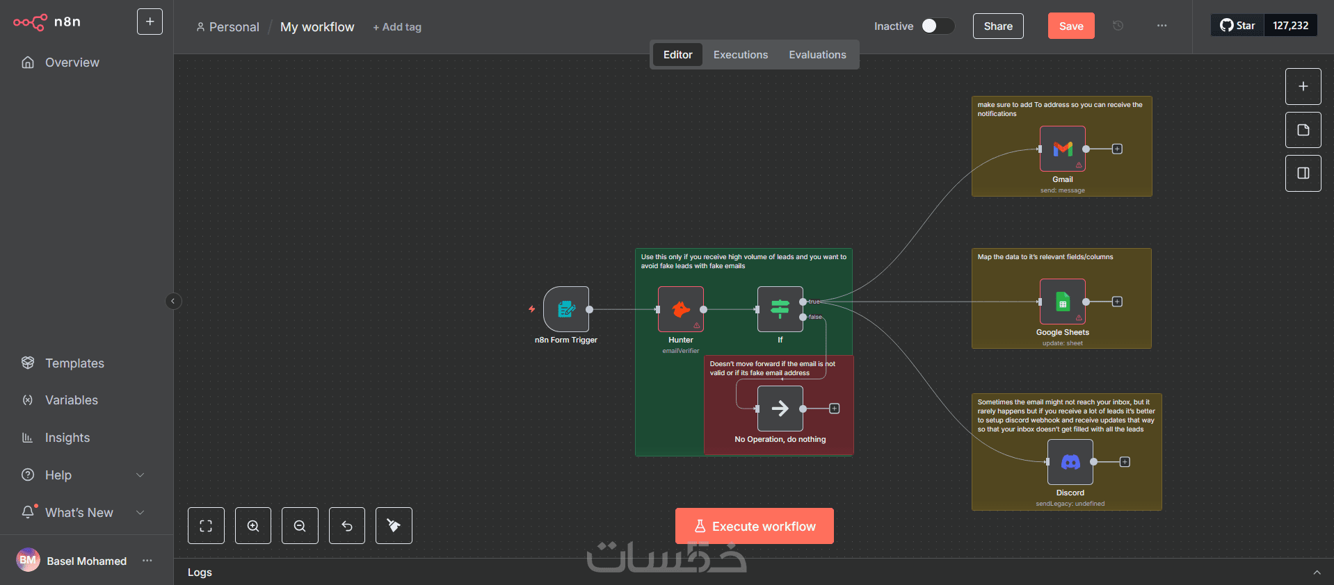Click the My workflow name
Image resolution: width=1334 pixels, height=585 pixels.
point(317,27)
